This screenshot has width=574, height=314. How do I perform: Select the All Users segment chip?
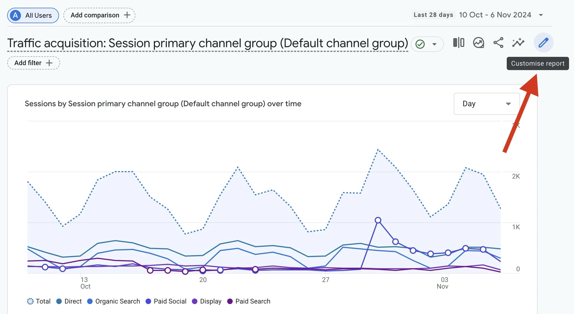(33, 15)
